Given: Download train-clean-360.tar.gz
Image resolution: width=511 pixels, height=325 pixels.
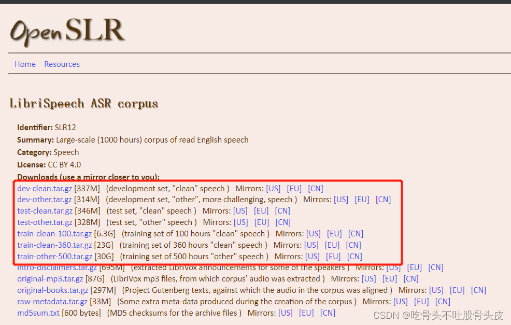Looking at the screenshot, I should pos(54,245).
